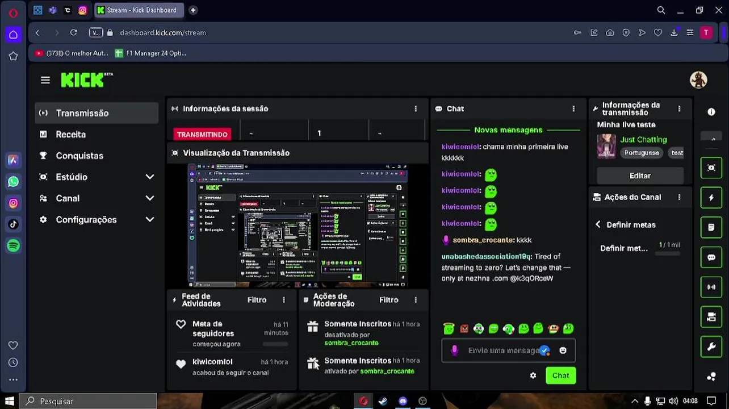This screenshot has height=409, width=729.
Task: Click the three-dots cluster icon at toolbar bottom
Action: point(711,376)
